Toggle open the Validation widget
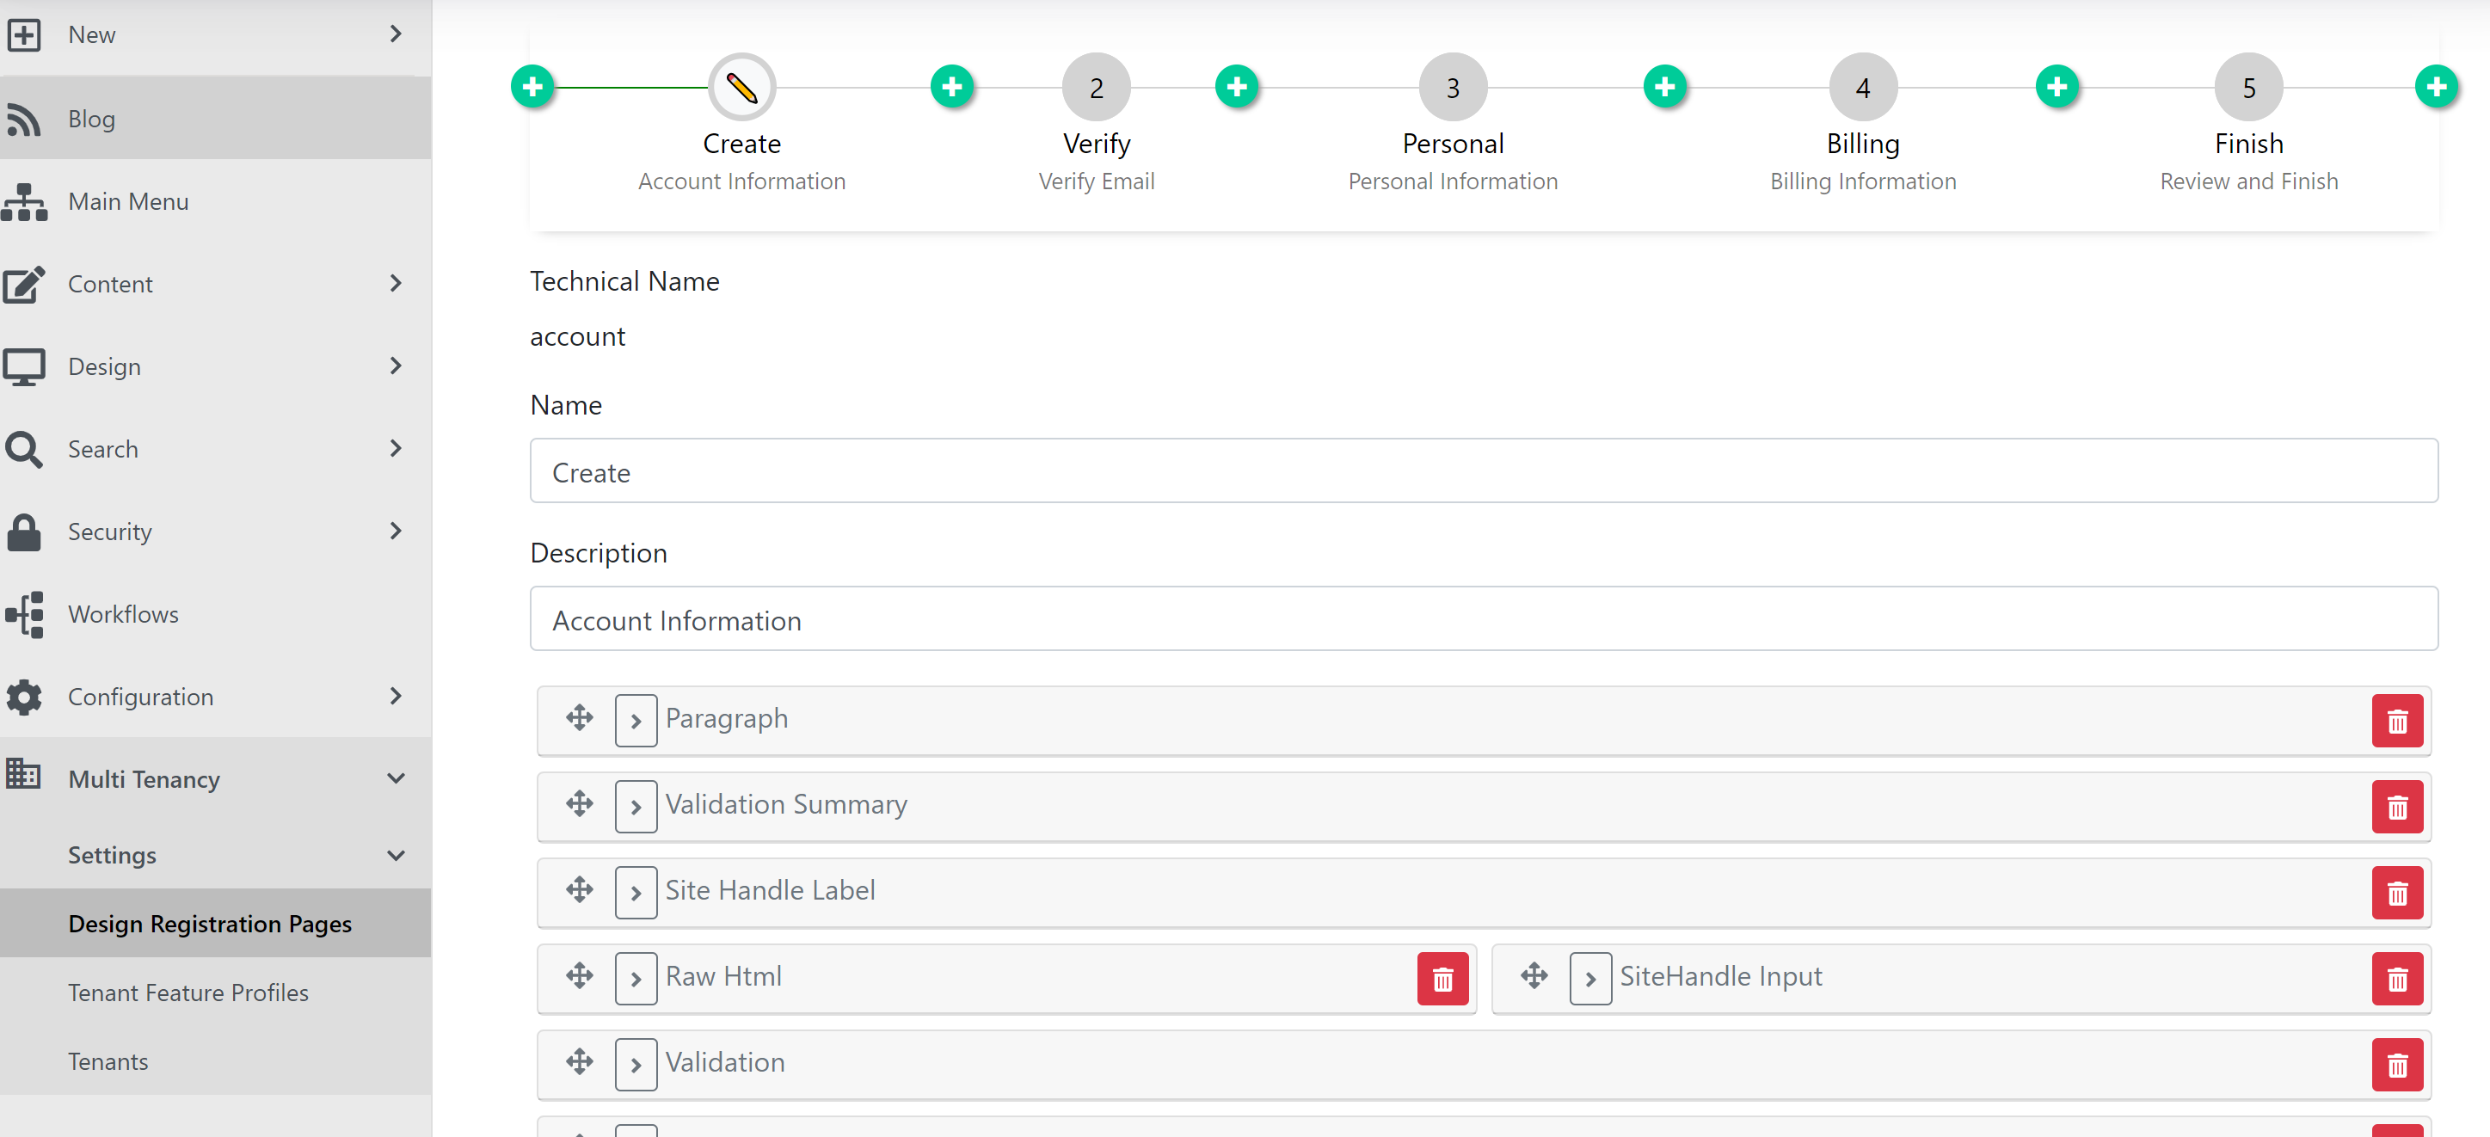The height and width of the screenshot is (1137, 2490). point(635,1065)
